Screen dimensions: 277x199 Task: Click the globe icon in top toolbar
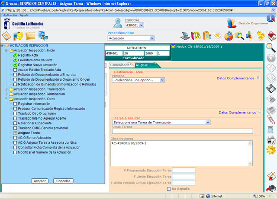[229, 36]
